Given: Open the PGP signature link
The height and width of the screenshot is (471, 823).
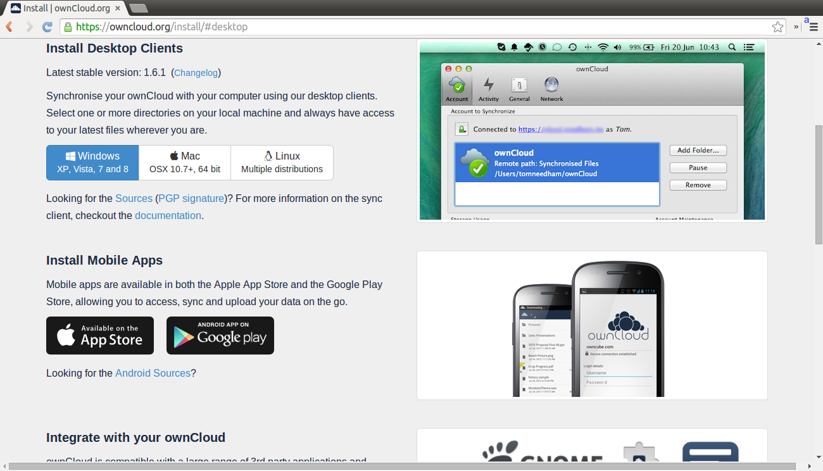Looking at the screenshot, I should click(191, 198).
